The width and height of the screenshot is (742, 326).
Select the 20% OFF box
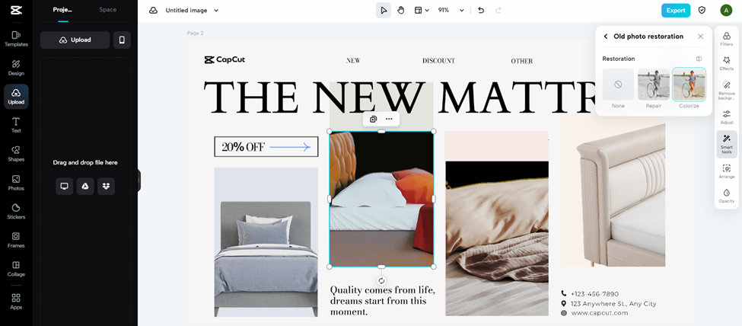(x=266, y=147)
